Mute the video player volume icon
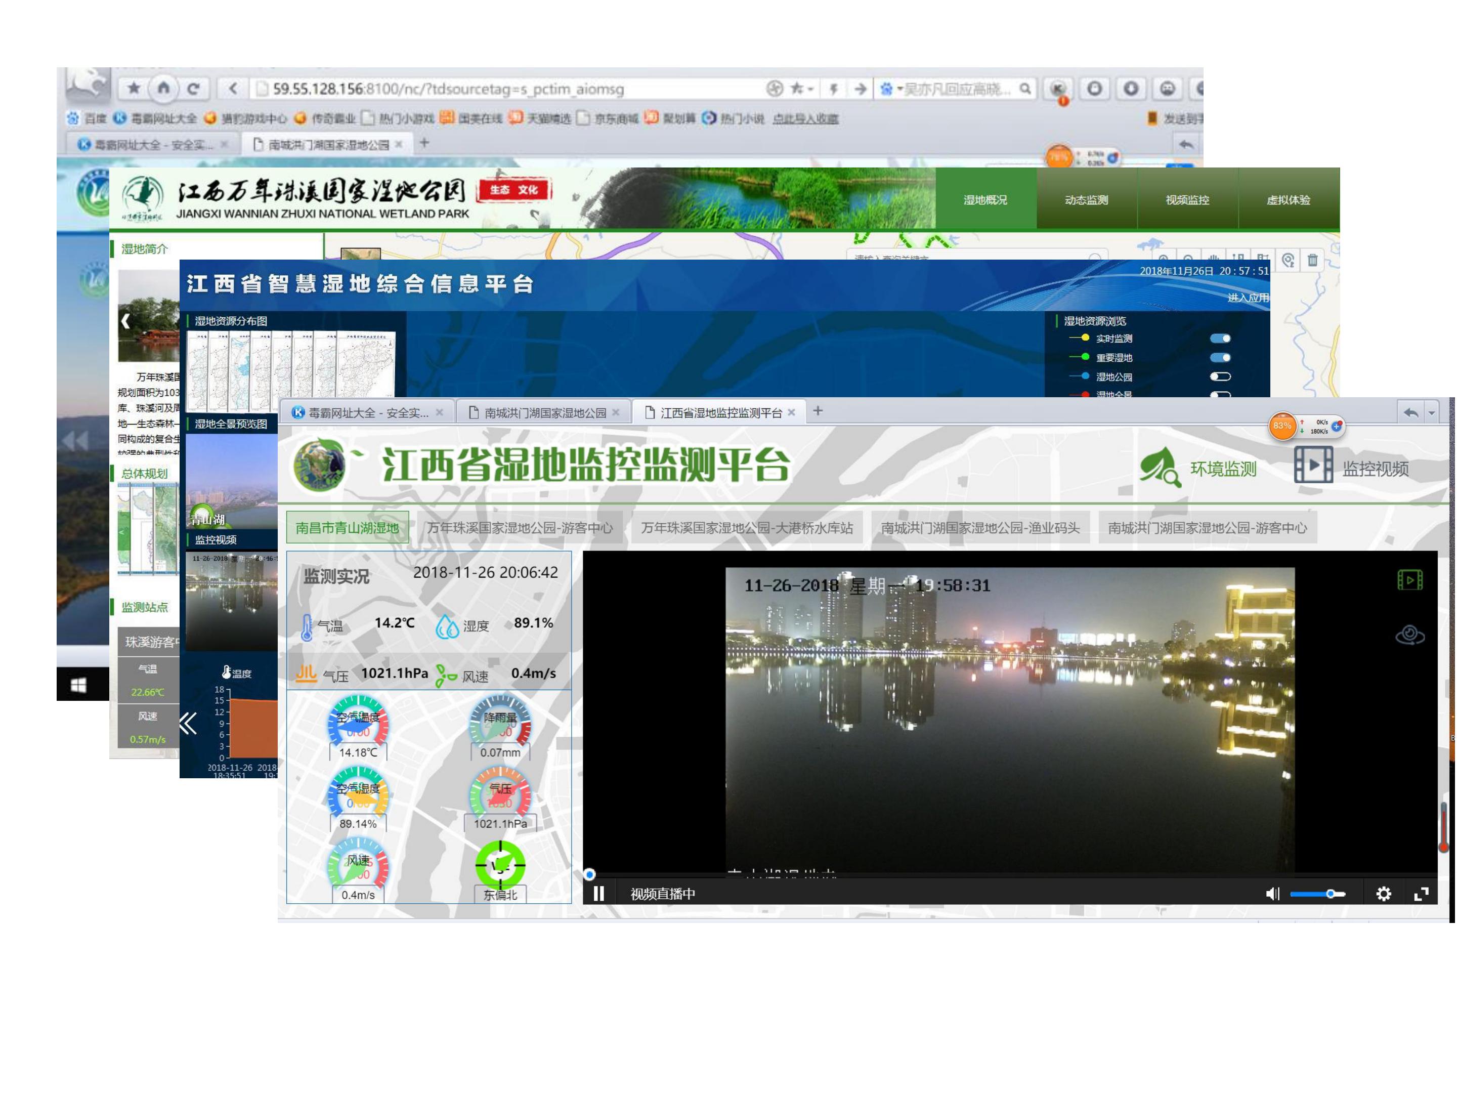Screen dimensions: 1457x1093 (1272, 893)
